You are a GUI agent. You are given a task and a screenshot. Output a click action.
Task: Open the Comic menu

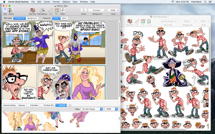pyautogui.click(x=47, y=2)
